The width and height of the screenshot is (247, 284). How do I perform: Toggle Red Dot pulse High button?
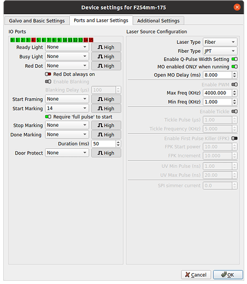(x=106, y=66)
